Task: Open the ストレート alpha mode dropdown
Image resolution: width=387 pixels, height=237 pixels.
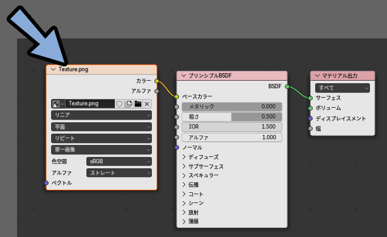Action: 119,173
